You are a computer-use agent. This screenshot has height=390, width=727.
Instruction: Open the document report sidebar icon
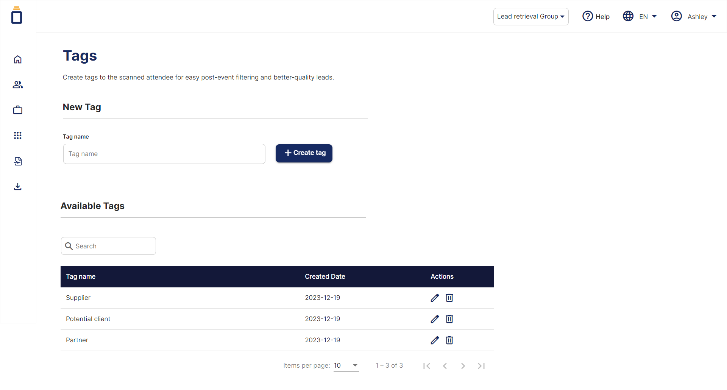[x=18, y=161]
